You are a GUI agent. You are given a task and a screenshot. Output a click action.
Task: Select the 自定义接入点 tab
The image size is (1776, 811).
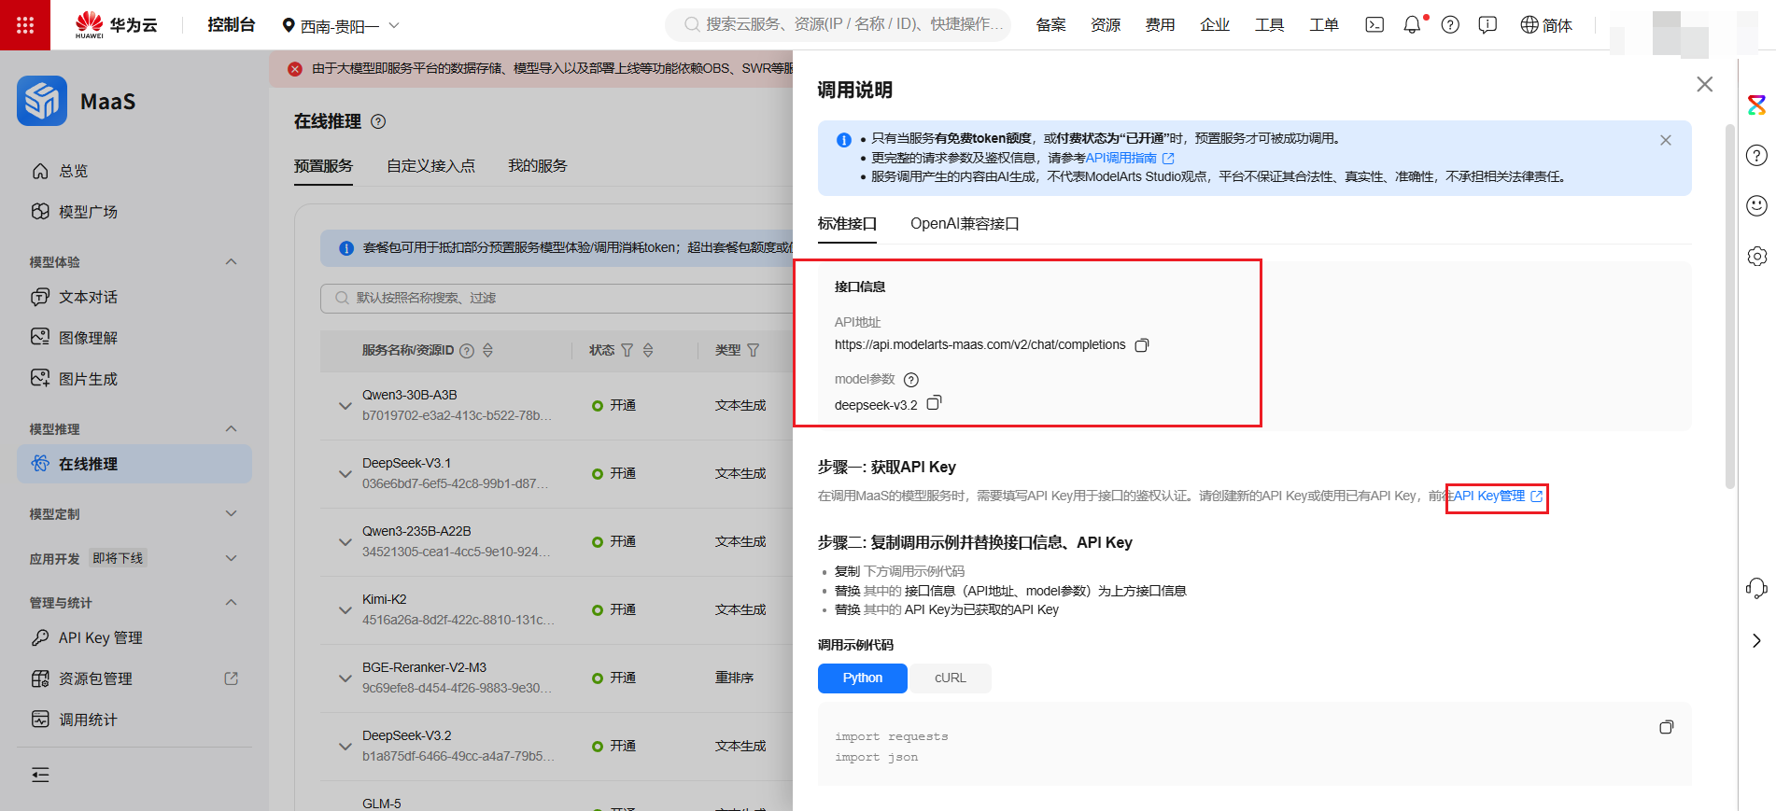[430, 166]
